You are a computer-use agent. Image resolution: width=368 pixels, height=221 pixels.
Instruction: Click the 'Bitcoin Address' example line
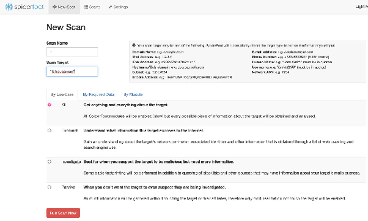point(182,77)
